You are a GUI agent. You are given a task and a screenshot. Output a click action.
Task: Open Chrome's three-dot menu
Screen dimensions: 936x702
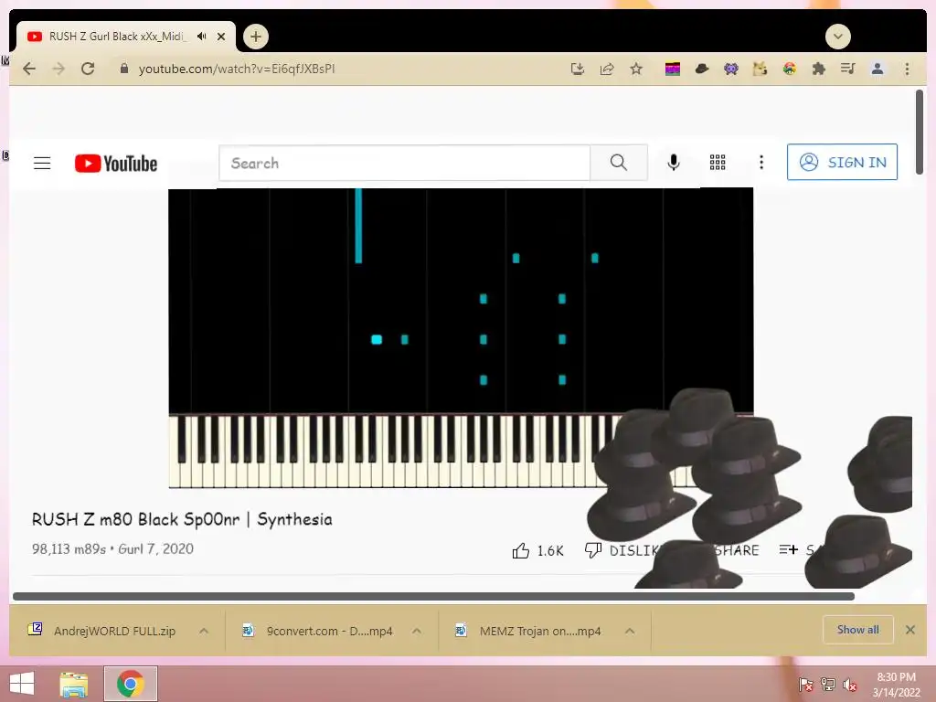[907, 69]
